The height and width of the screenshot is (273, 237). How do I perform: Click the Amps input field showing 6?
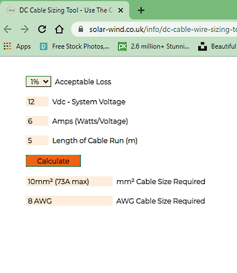(37, 121)
